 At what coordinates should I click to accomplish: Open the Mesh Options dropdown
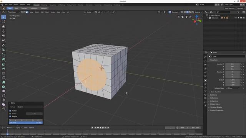[x=230, y=8]
